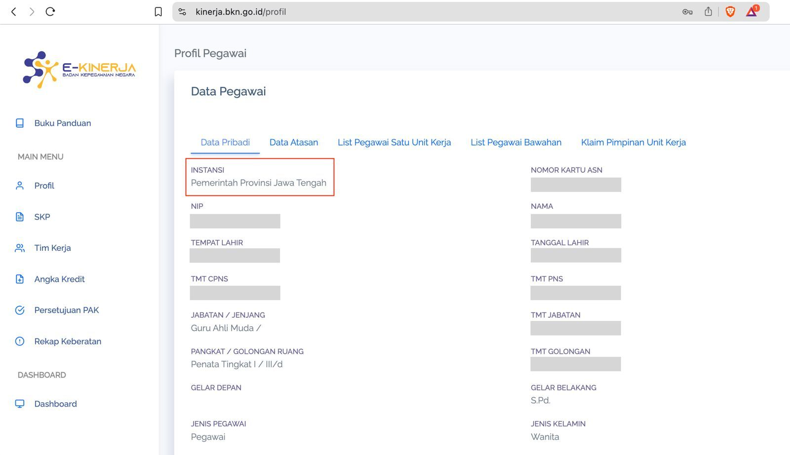The width and height of the screenshot is (790, 455).
Task: Click the book icon beside Buku Panduan
Action: tap(20, 123)
